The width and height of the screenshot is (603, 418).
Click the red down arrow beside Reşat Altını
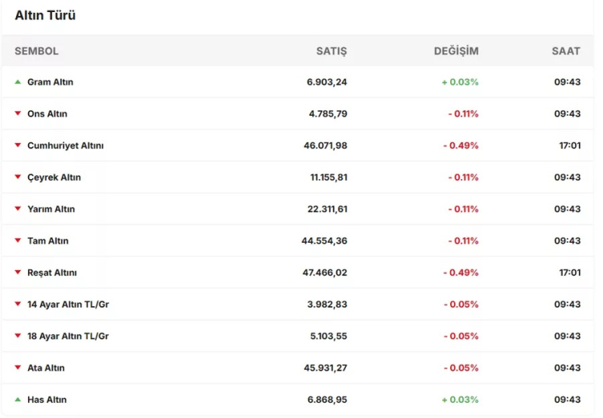coord(18,273)
